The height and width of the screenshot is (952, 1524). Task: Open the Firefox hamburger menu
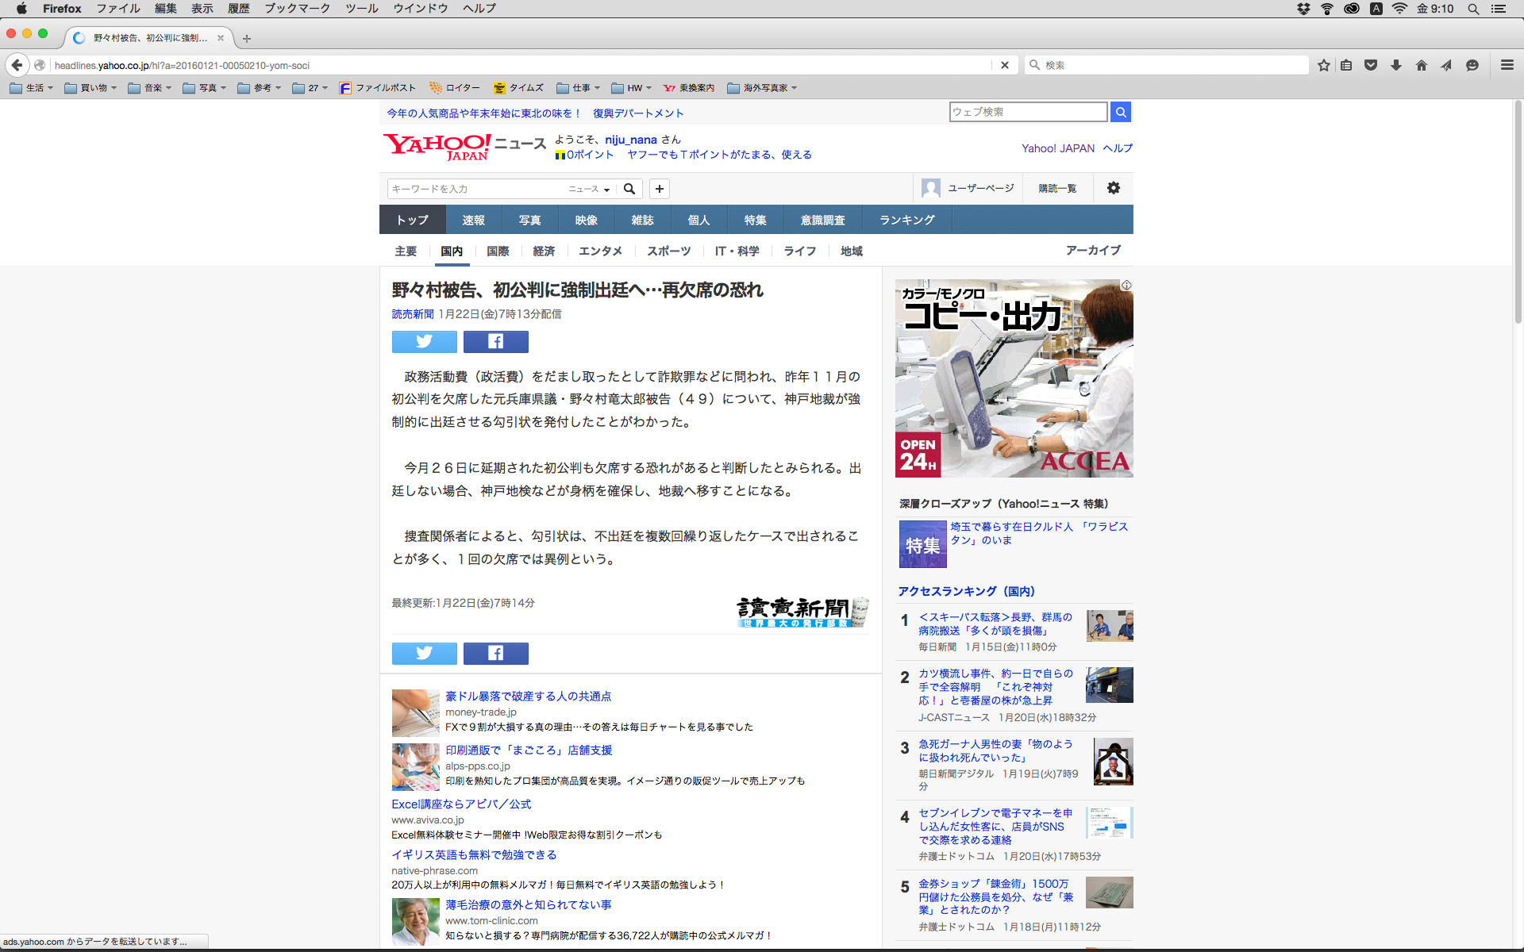[x=1507, y=65]
